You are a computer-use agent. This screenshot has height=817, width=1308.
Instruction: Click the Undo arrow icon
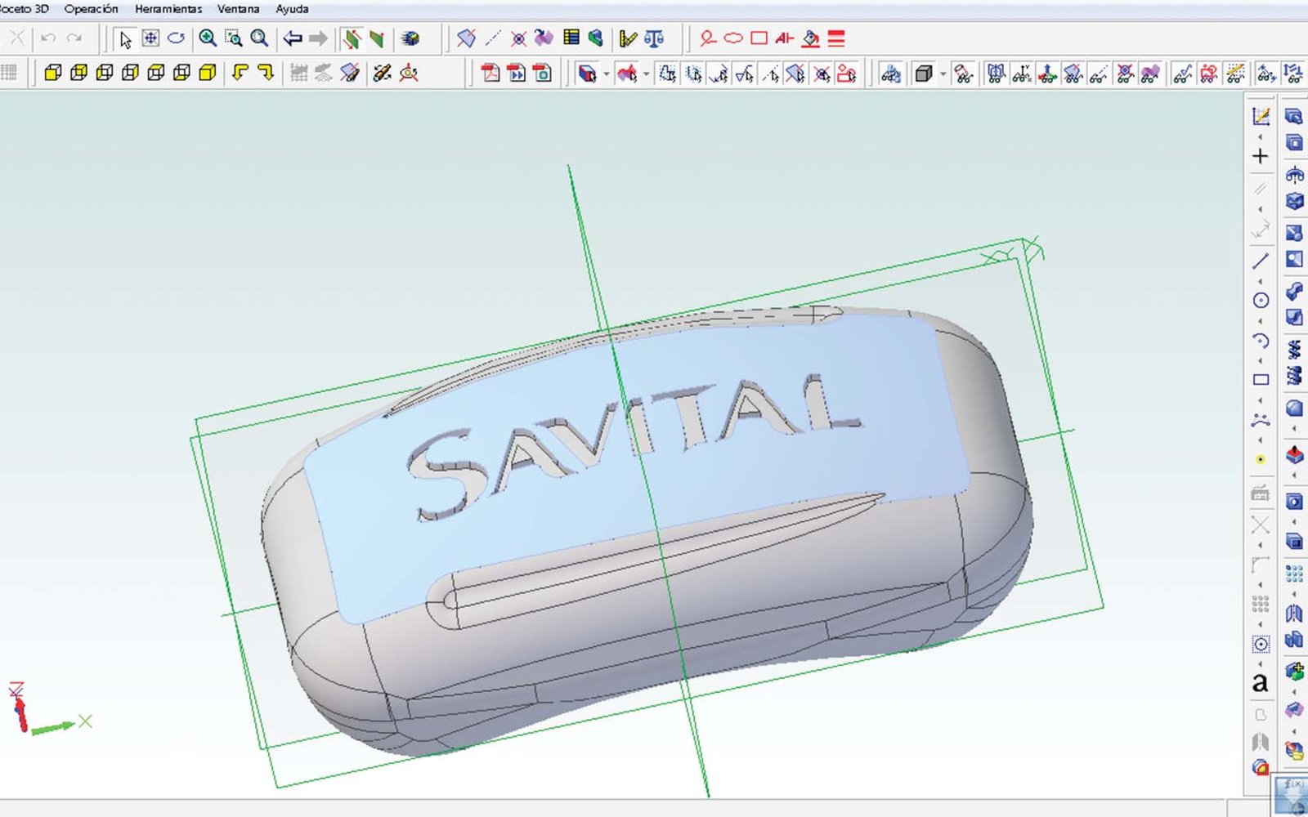[48, 38]
